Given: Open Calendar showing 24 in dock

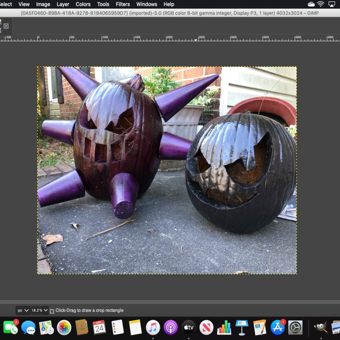Looking at the screenshot, I should coord(99,327).
